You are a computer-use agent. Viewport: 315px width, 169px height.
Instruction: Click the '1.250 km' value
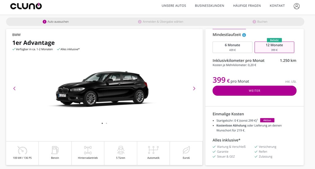coord(288,60)
